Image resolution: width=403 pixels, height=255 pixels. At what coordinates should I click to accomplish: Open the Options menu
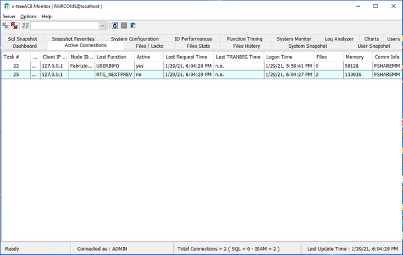tap(28, 17)
